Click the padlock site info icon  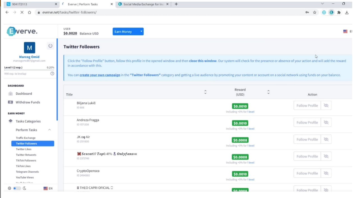coord(39,12)
